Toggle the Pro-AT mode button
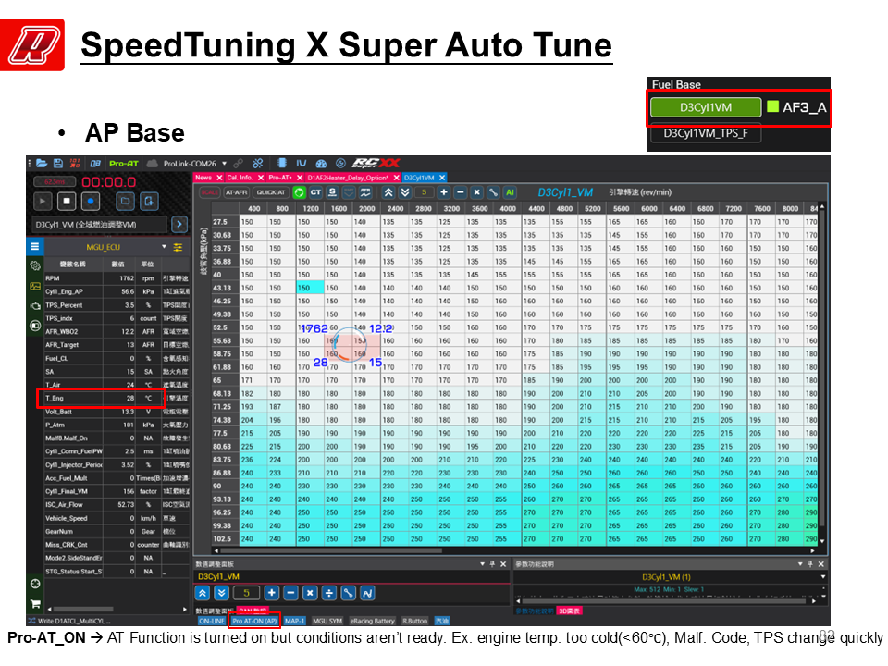888x666 pixels. [x=123, y=163]
